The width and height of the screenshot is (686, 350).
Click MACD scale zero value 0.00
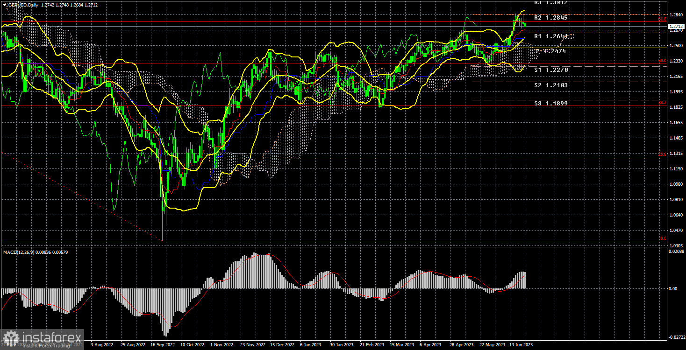(x=673, y=288)
